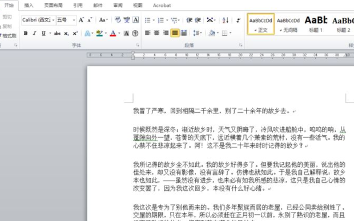Apply the 标题 1 heading style
Viewport: 354px width, 221px height.
coord(316,24)
